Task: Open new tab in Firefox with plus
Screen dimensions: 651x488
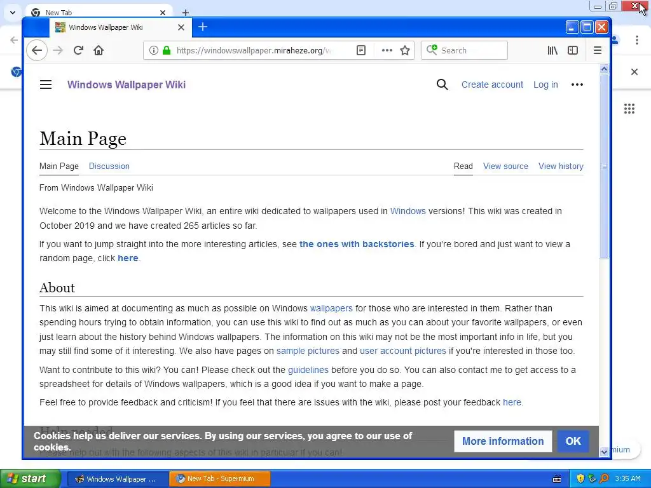Action: coord(203,27)
